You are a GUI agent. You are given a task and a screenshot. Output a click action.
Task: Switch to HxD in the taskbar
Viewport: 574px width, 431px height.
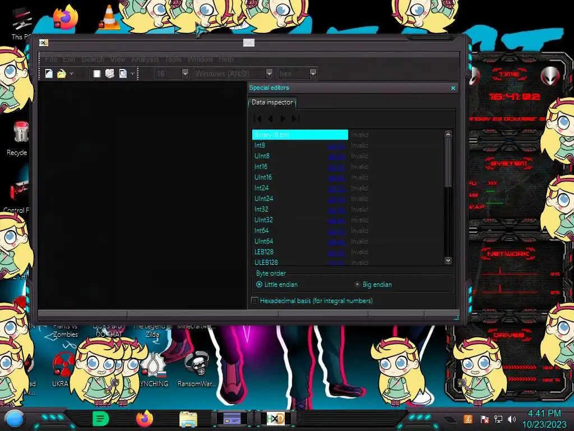pyautogui.click(x=276, y=419)
